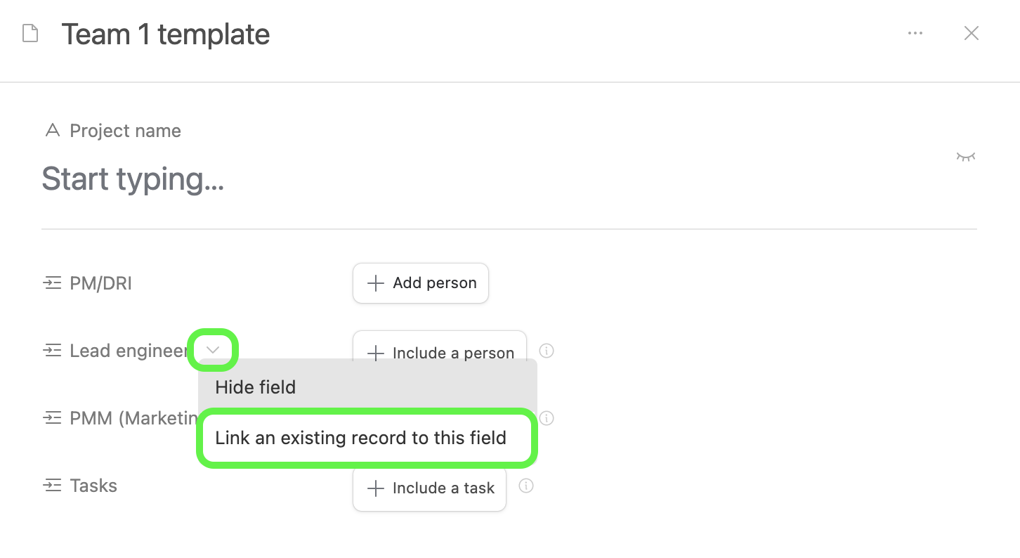
Task: Collapse the Lead engineer chevron dropdown
Action: pyautogui.click(x=214, y=350)
